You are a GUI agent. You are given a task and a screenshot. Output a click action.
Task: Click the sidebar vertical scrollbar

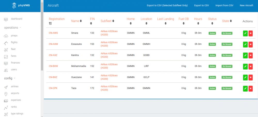(x=42, y=38)
